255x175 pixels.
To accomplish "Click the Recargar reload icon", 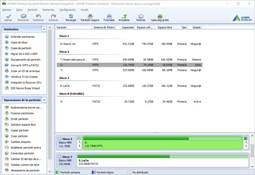I will pos(71,18).
